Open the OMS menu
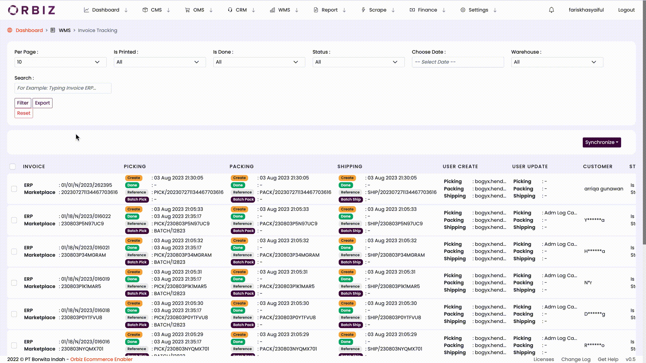 click(x=199, y=10)
